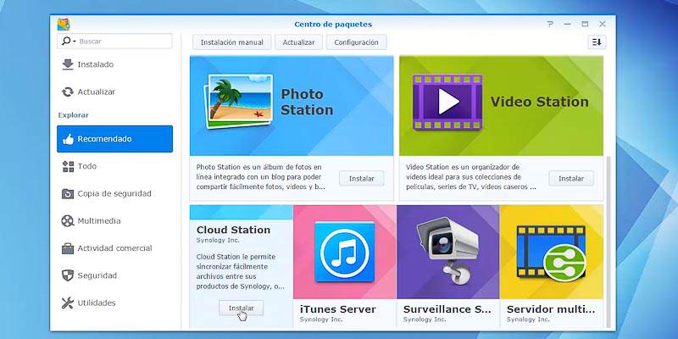This screenshot has height=339, width=678.
Task: Click the iTunes Server package name
Action: (x=337, y=309)
